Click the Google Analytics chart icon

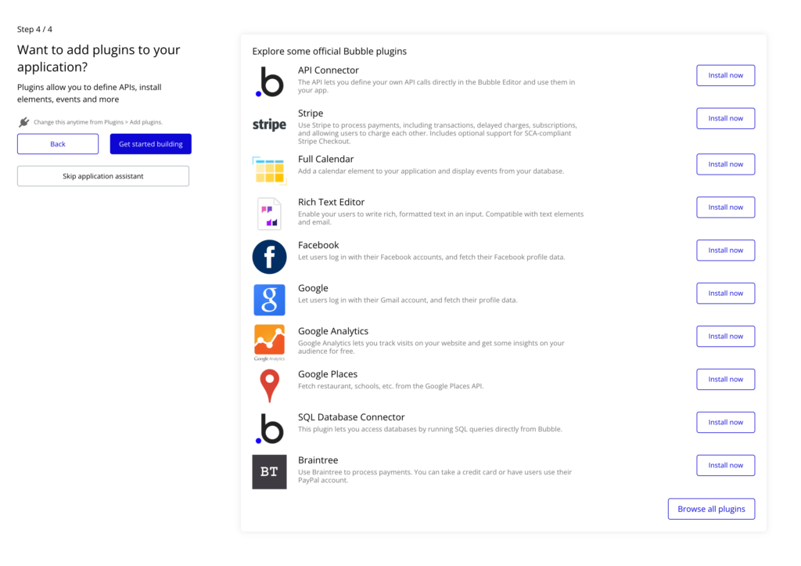pyautogui.click(x=269, y=343)
